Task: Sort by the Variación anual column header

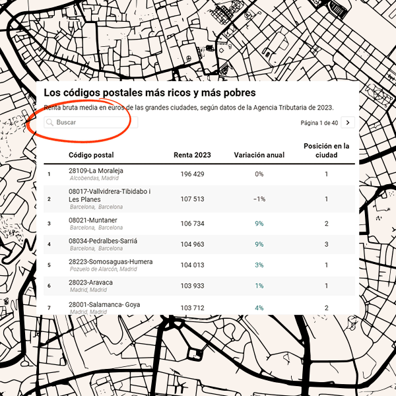Action: (x=259, y=155)
